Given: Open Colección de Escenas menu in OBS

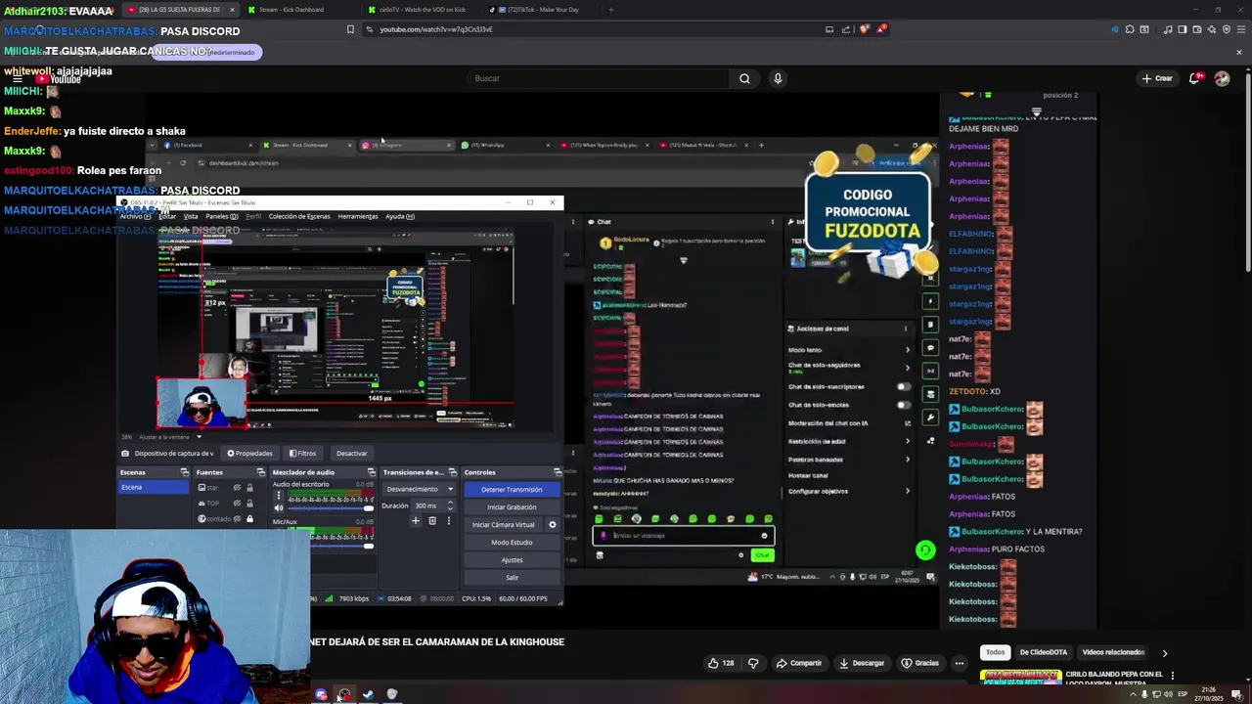Looking at the screenshot, I should (299, 216).
